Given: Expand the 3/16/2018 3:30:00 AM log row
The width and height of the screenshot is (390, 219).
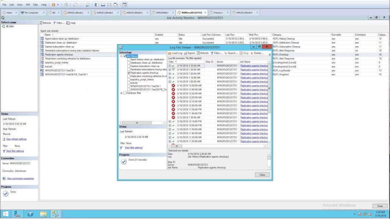Looking at the screenshot, I should [170, 66].
